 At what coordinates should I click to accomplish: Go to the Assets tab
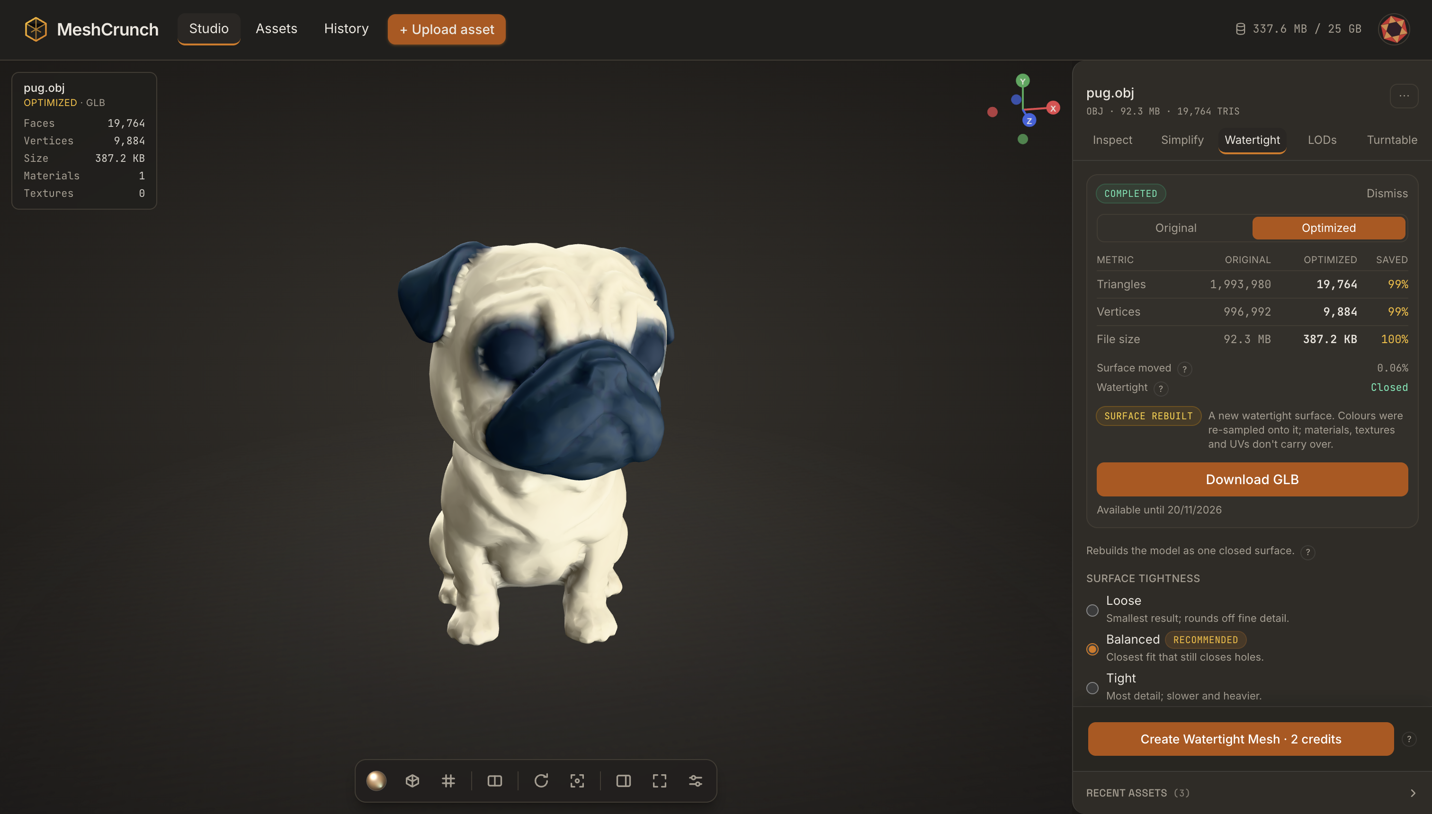[x=277, y=28]
